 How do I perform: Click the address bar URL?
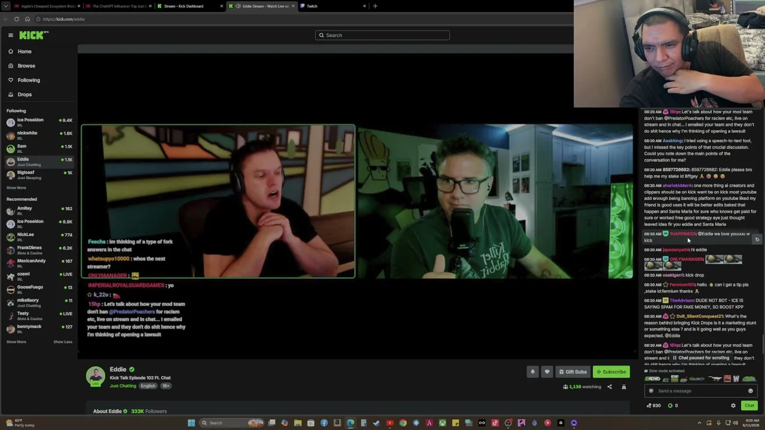coord(64,19)
